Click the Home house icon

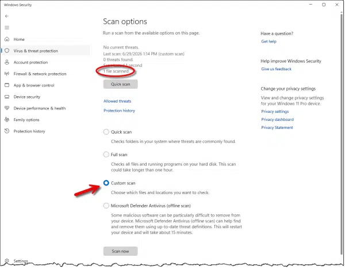pyautogui.click(x=7, y=39)
